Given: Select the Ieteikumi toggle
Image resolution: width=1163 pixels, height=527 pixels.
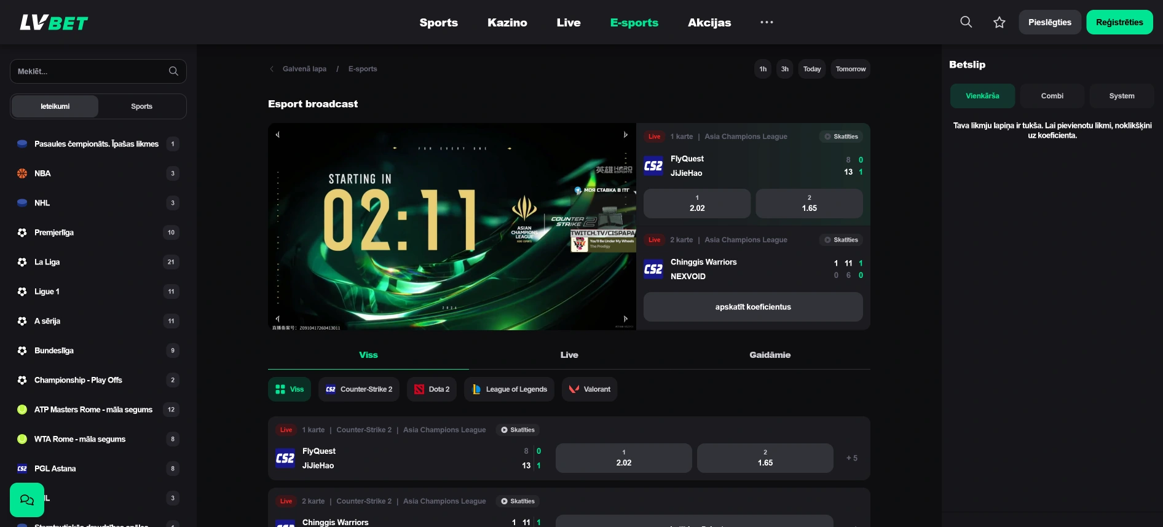Looking at the screenshot, I should click(55, 106).
